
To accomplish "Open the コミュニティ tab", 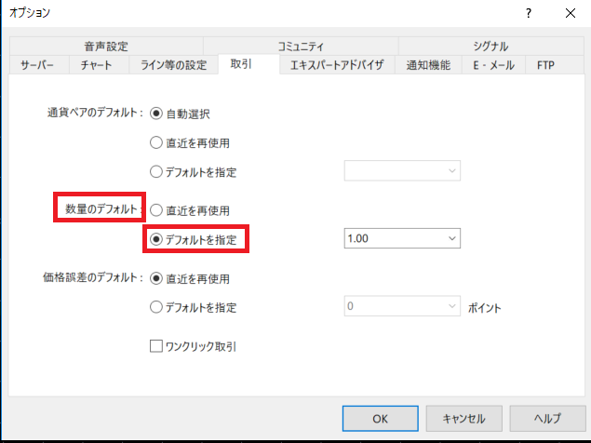I will (x=301, y=46).
